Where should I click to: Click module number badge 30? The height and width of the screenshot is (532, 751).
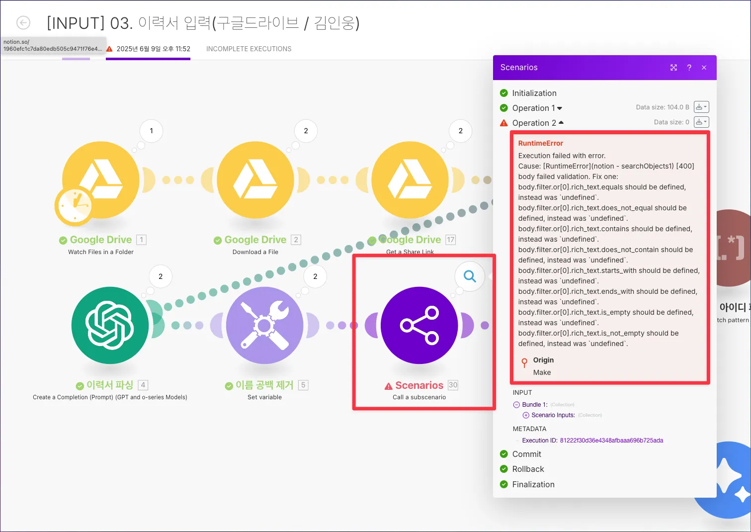tap(453, 385)
